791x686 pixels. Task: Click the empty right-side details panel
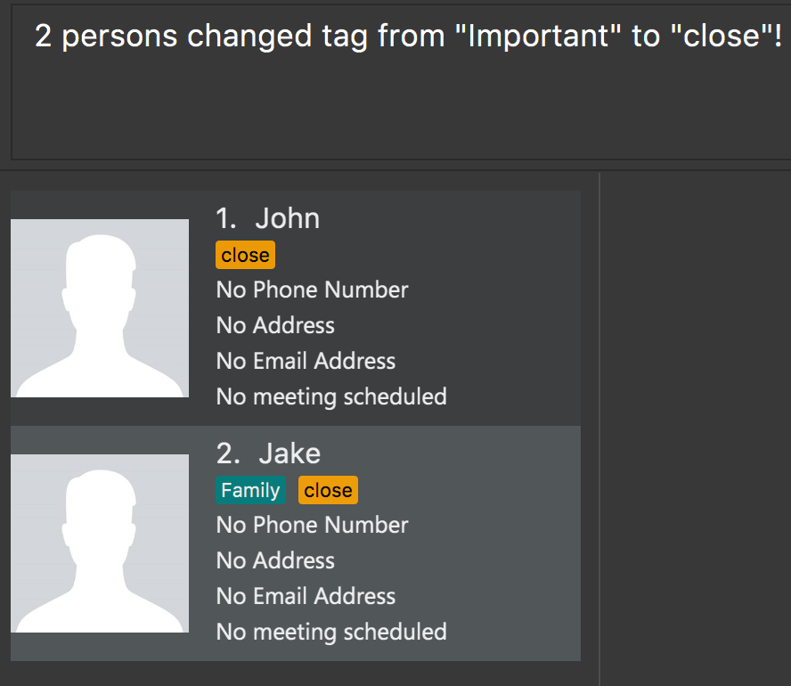(697, 429)
